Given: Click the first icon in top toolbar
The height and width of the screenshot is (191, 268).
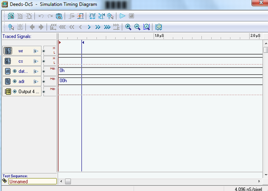Looking at the screenshot, I should [11, 16].
